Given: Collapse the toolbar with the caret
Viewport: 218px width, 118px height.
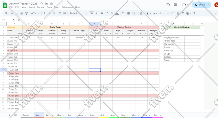Looking at the screenshot, I should [215, 13].
